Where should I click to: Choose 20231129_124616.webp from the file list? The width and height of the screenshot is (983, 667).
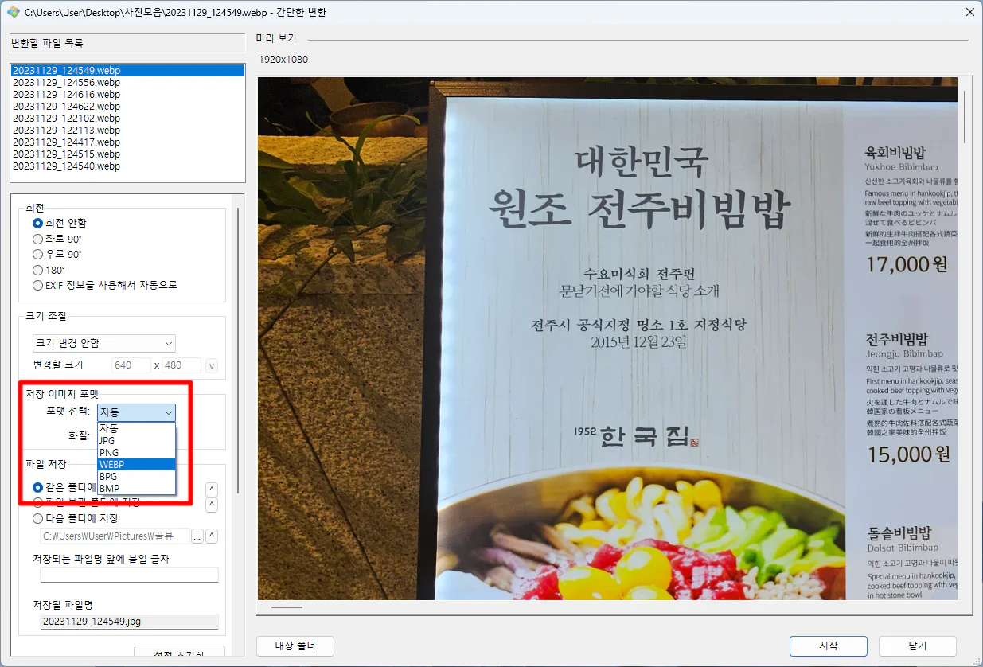point(127,95)
